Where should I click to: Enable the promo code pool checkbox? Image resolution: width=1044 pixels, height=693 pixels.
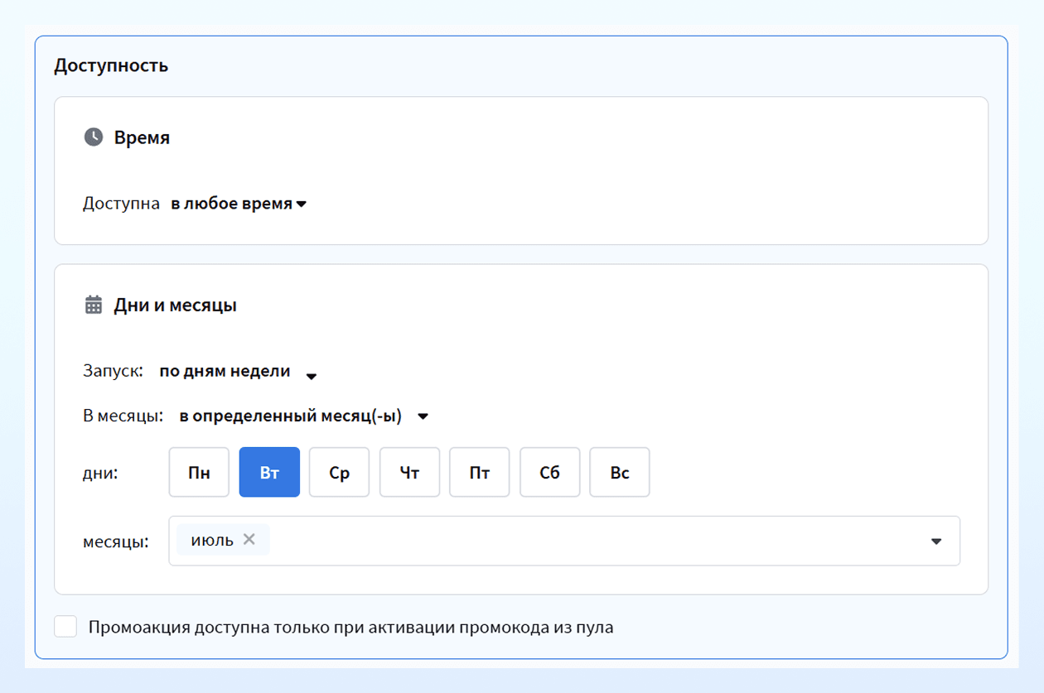coord(65,627)
